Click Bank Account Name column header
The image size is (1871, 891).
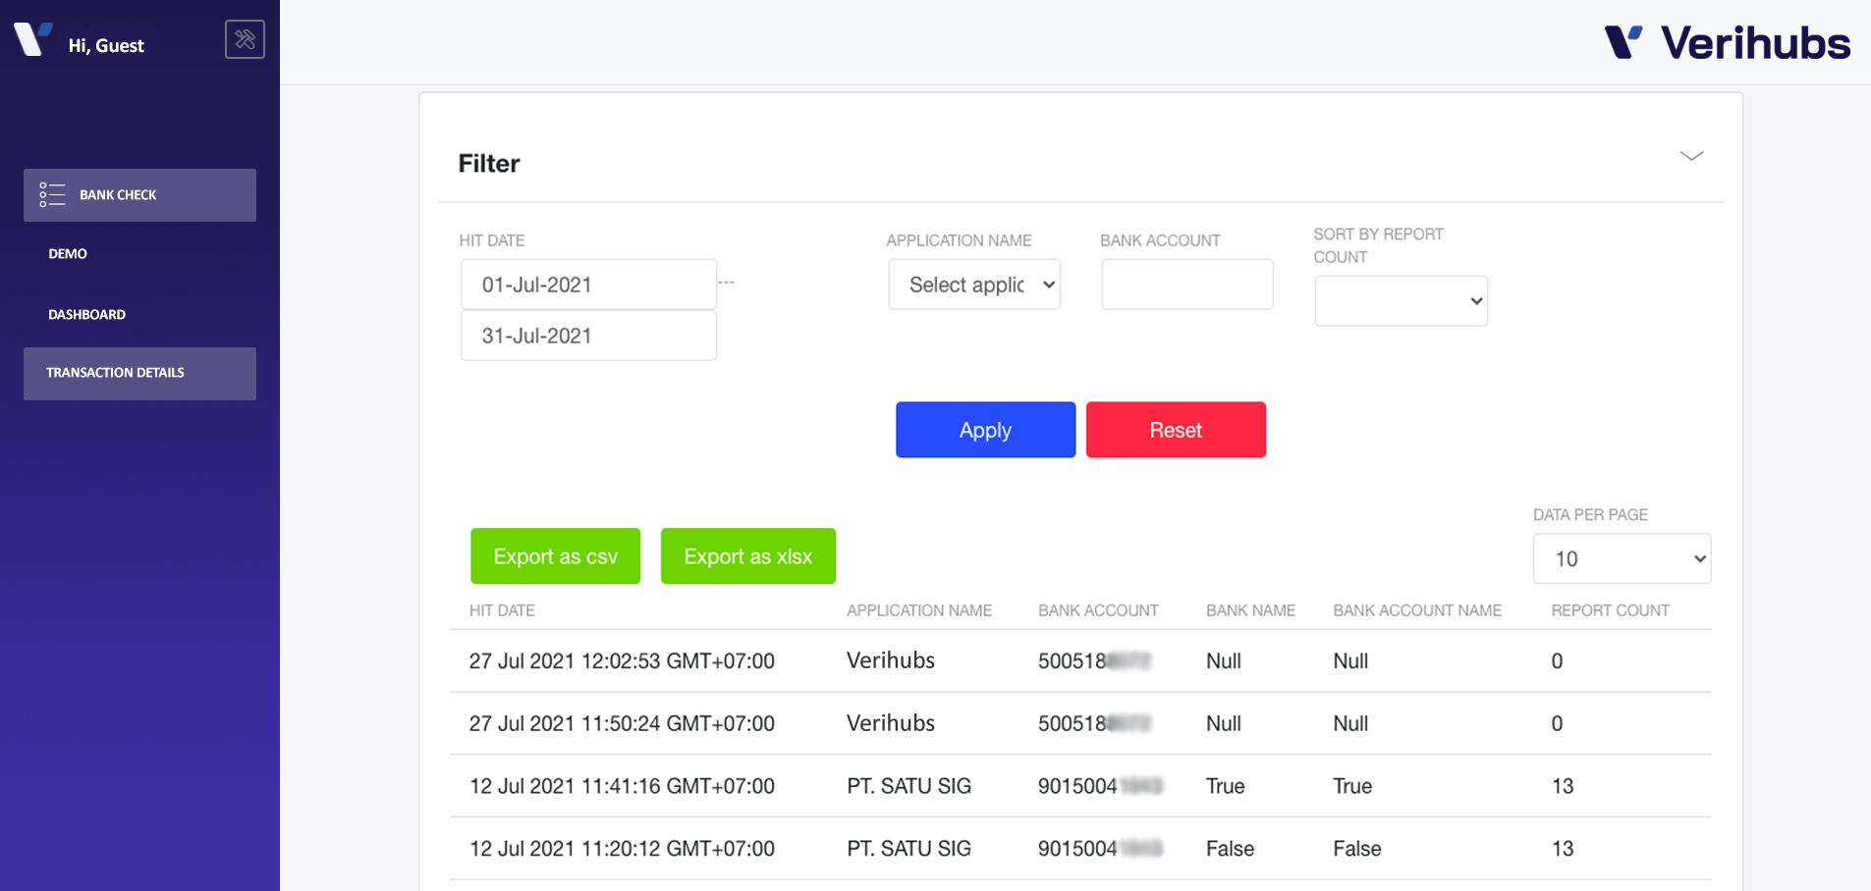(x=1417, y=610)
